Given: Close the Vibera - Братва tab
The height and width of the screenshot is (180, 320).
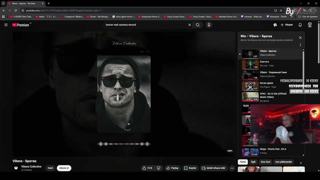Looking at the screenshot, I should (43, 3).
